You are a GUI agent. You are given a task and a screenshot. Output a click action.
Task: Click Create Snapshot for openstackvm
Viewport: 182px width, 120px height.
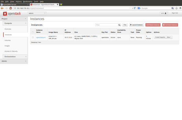pyautogui.click(x=160, y=37)
